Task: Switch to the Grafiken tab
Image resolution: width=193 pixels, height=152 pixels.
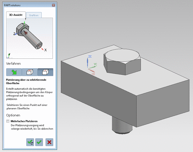Action: pyautogui.click(x=34, y=15)
